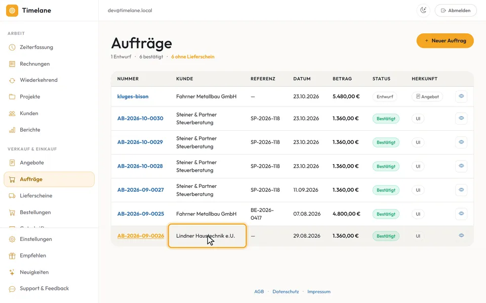Click Entwurf status badge of kluges-bison
Screen dimensions: 486x303
coord(385,97)
